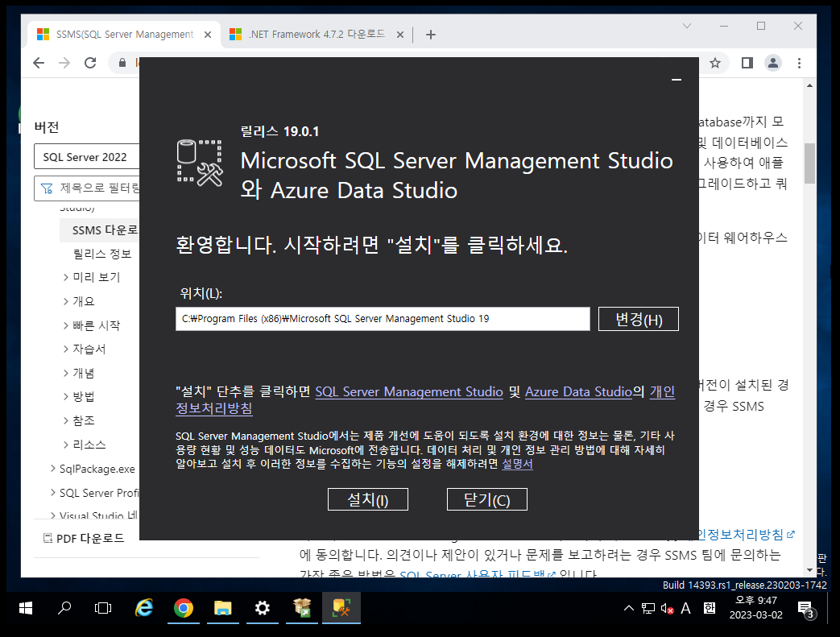The height and width of the screenshot is (637, 840).
Task: Open Windows taskbar search
Action: click(x=64, y=608)
